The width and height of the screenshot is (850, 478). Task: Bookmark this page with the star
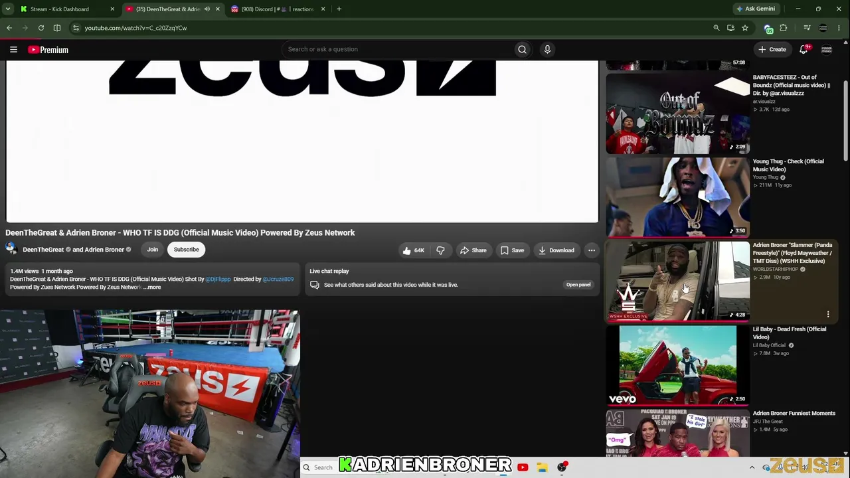745,28
